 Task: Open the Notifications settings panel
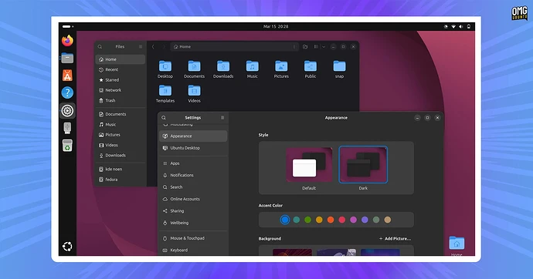click(x=193, y=175)
